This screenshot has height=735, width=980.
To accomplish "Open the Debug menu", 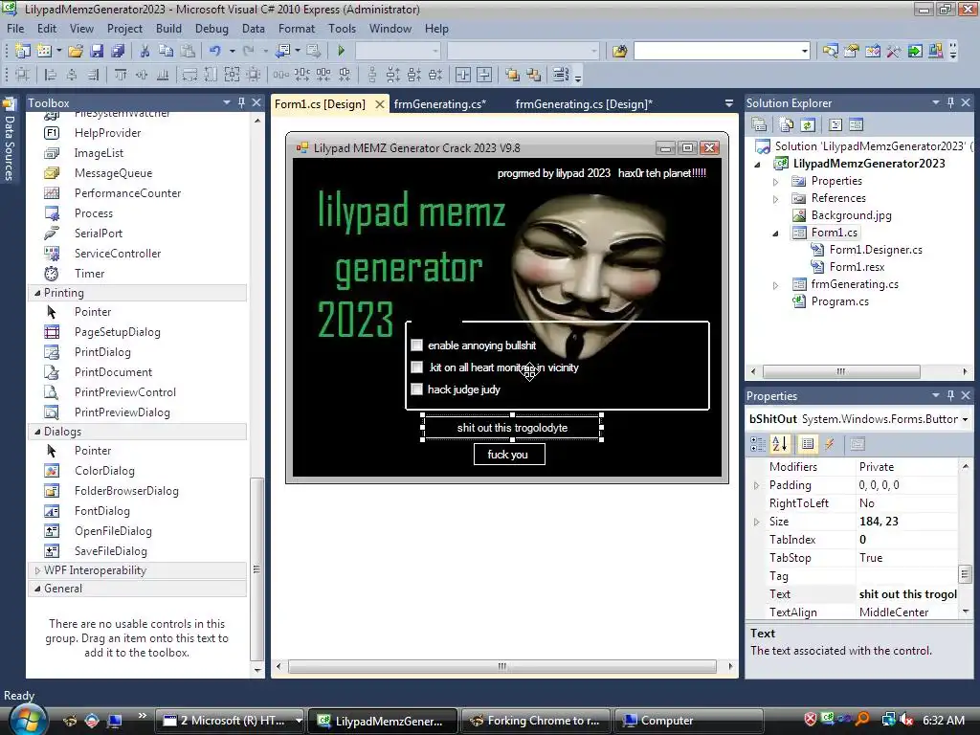I will click(212, 29).
